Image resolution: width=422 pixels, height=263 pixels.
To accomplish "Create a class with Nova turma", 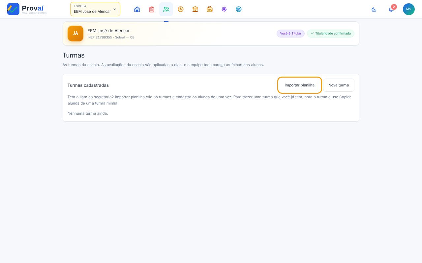I will click(339, 85).
